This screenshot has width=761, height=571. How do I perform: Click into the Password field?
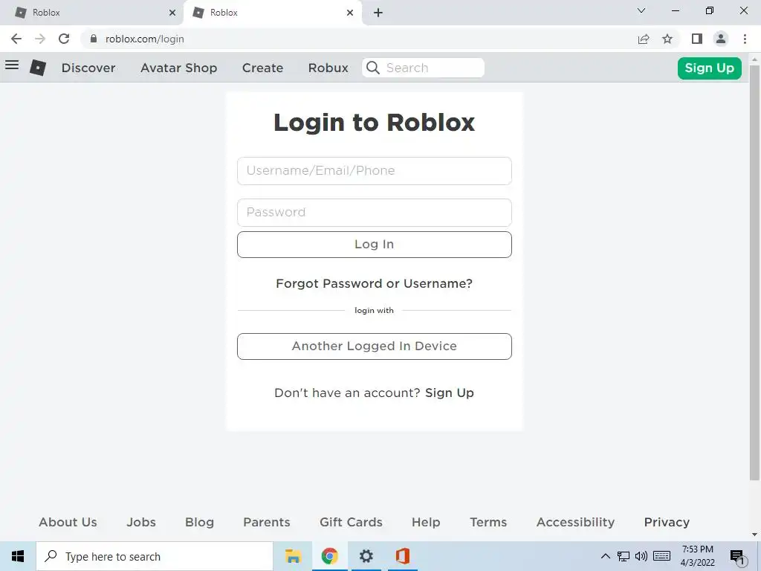click(375, 212)
